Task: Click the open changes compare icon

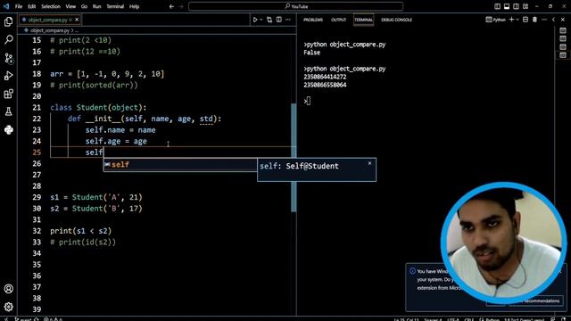Action: [269, 20]
